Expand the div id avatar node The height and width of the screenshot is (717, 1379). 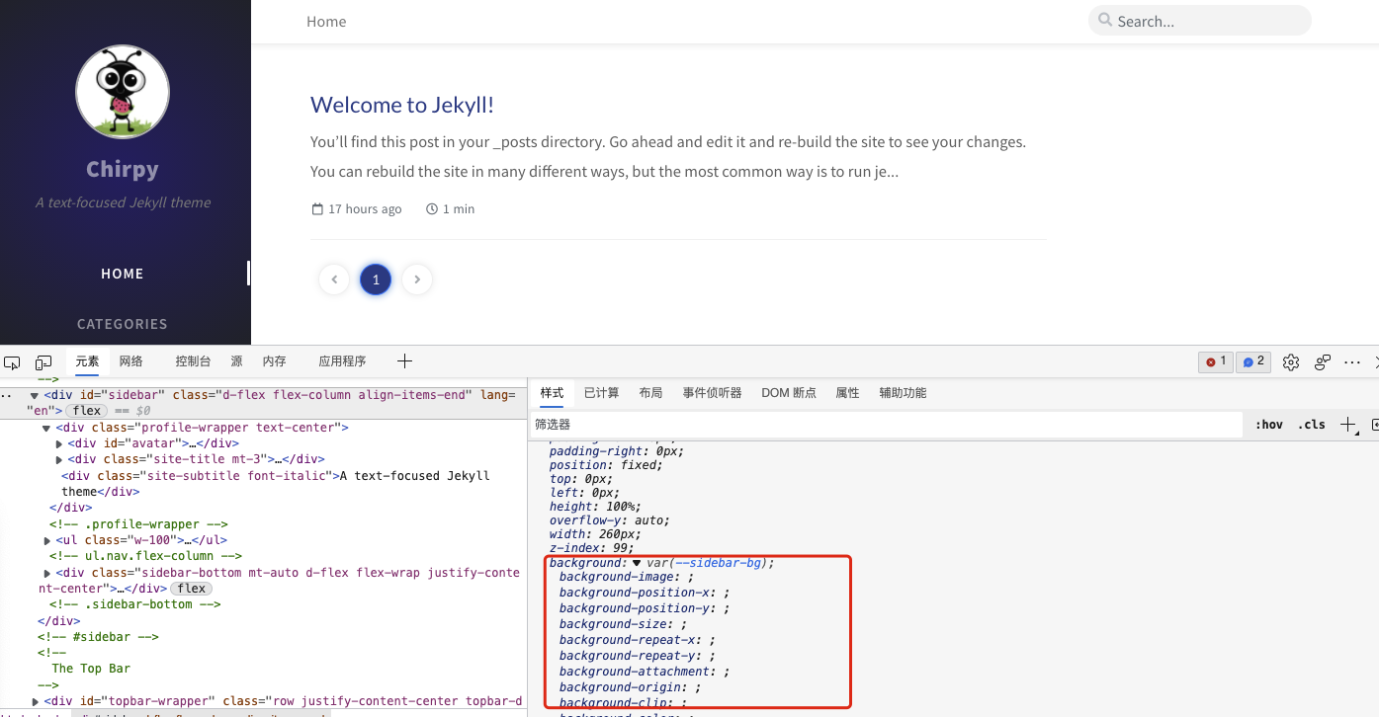point(59,443)
